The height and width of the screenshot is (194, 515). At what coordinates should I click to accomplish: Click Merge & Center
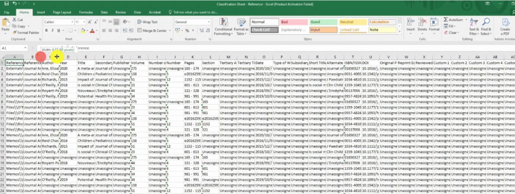click(152, 31)
